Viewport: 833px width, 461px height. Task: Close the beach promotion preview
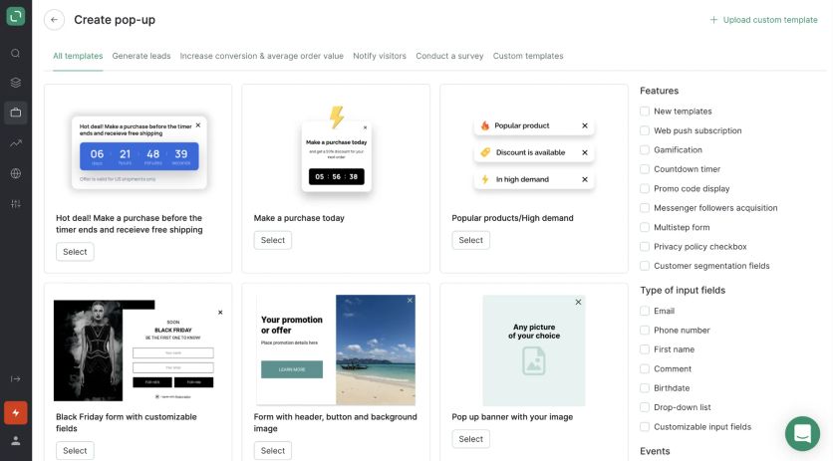[x=410, y=301]
